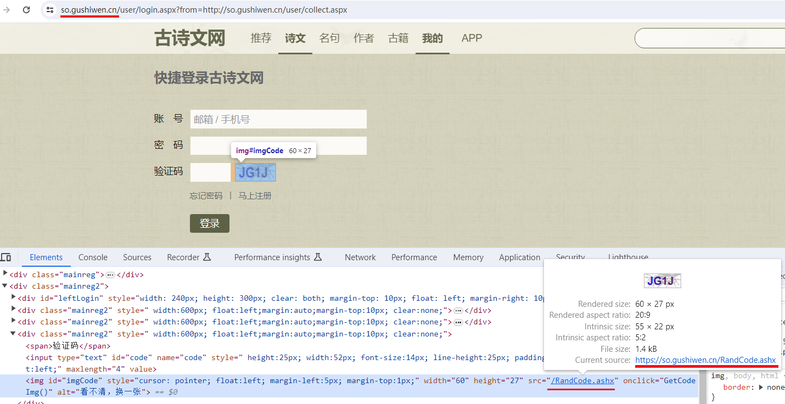Open the 推荐 navigation tab
Image resolution: width=785 pixels, height=404 pixels.
261,38
